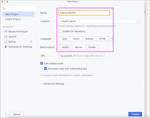
Task: Click the Compose for Desktop hexagon icon
Action: (6, 47)
